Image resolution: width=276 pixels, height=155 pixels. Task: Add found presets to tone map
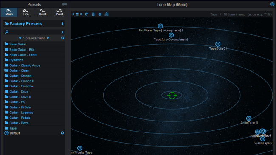point(62,38)
